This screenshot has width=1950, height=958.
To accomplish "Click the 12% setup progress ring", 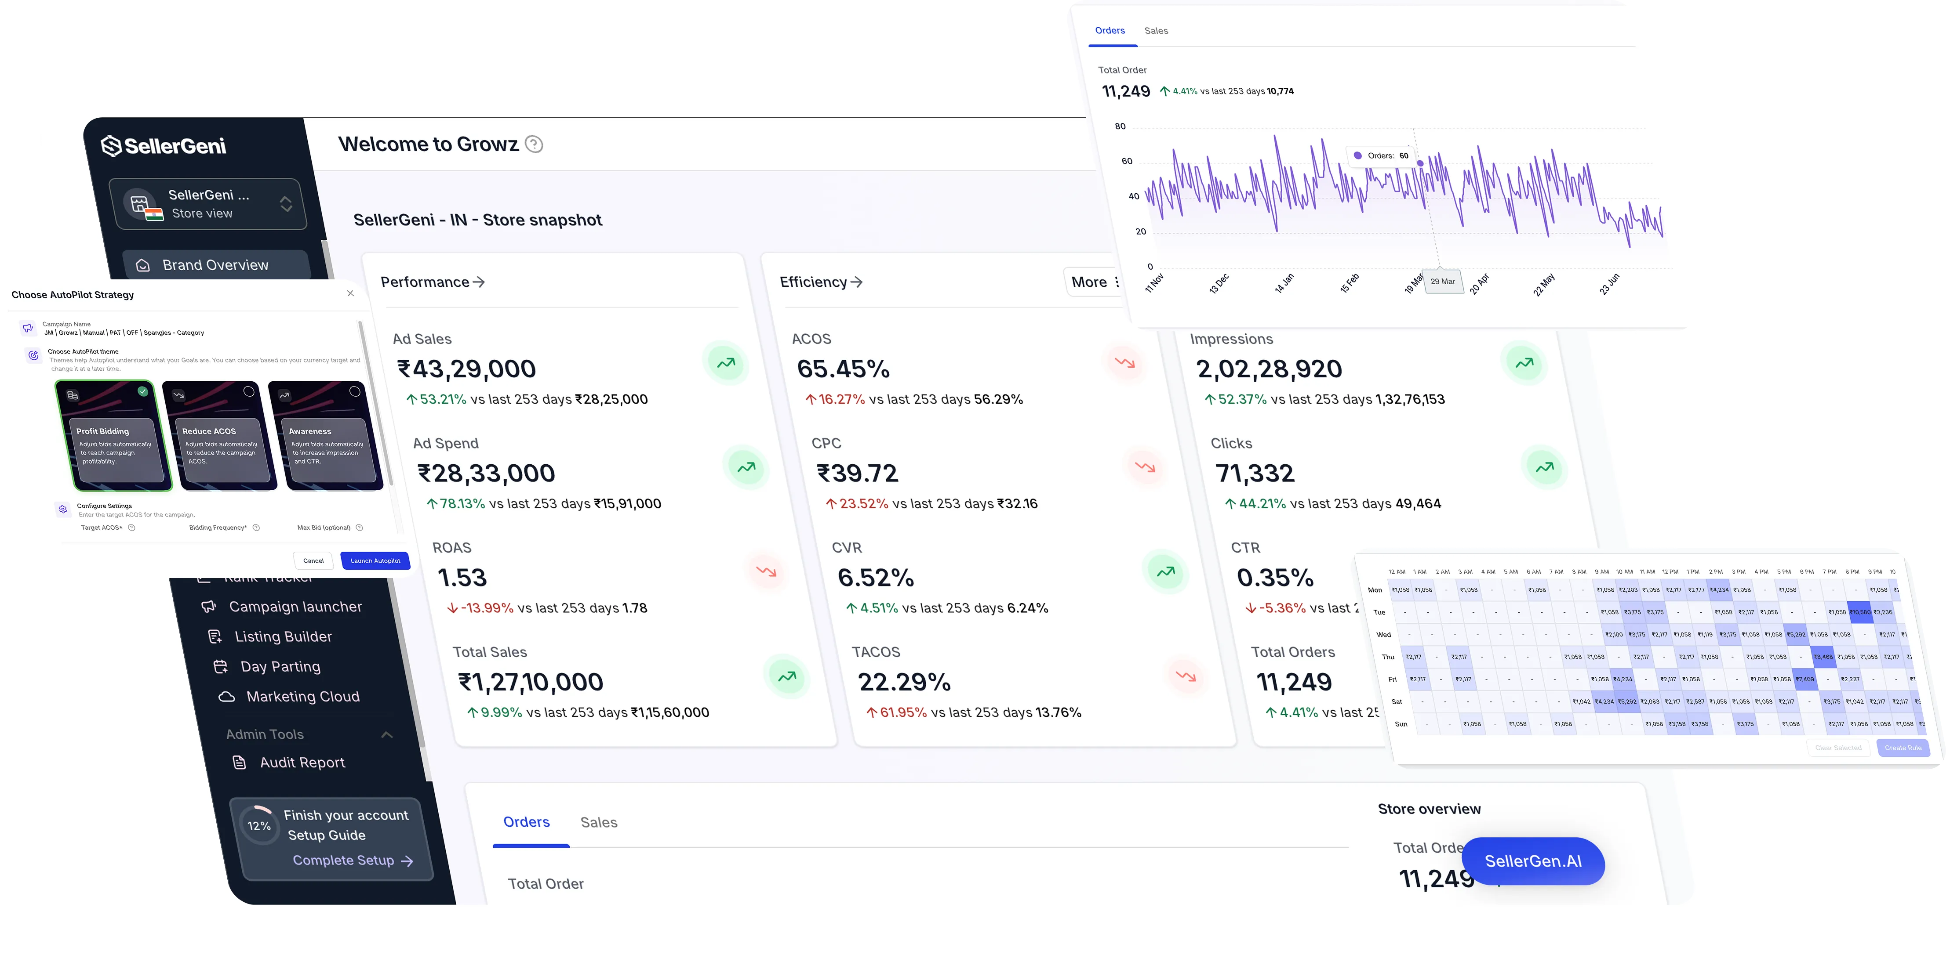I will click(x=259, y=826).
